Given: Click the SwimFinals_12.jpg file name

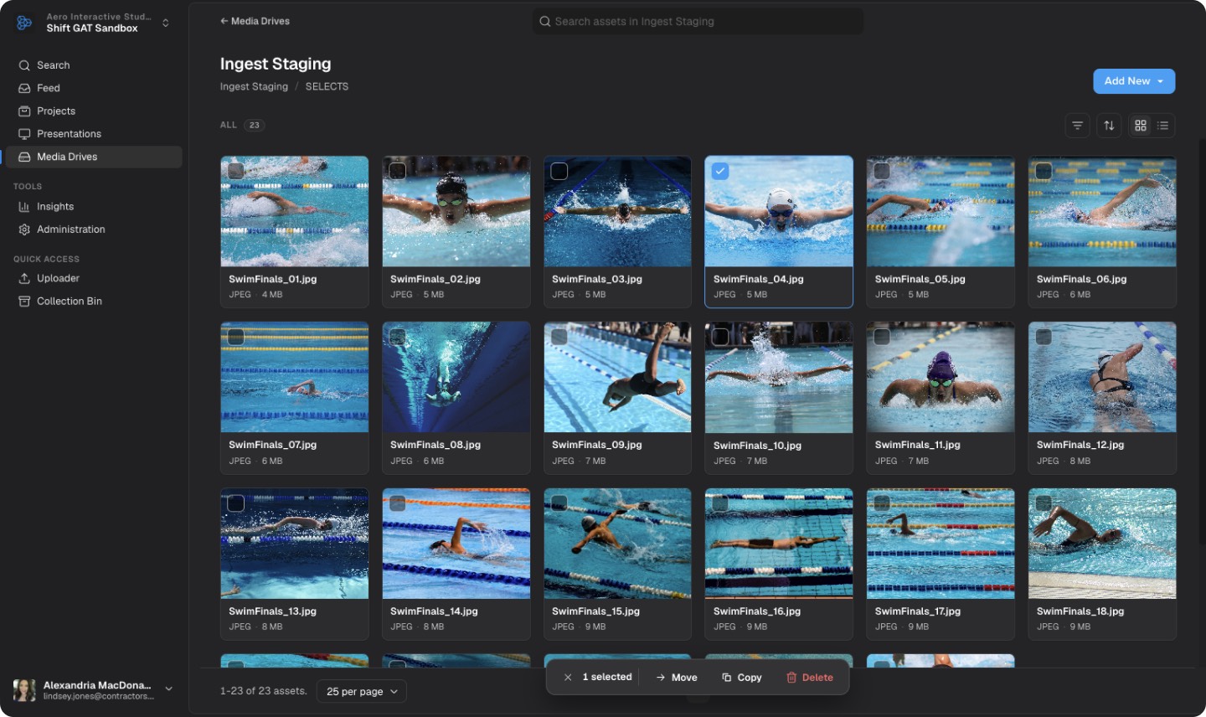Looking at the screenshot, I should click(1080, 445).
